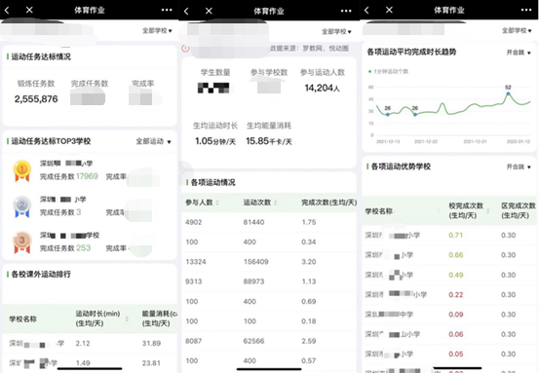Open 开合跳 dropdown beside 各项运动优势学校
The height and width of the screenshot is (373, 539).
(519, 167)
